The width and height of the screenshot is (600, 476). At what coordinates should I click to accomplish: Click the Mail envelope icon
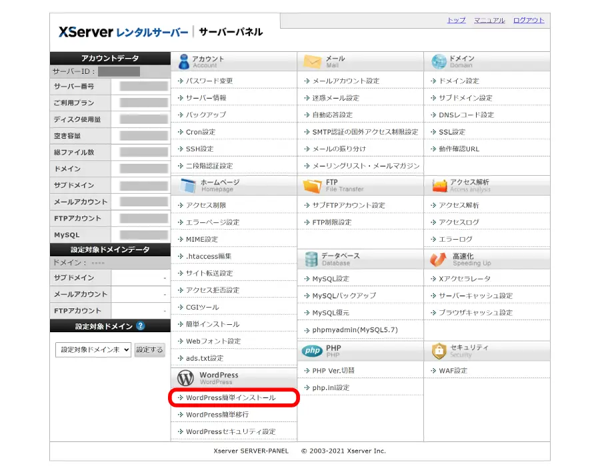[x=312, y=62]
